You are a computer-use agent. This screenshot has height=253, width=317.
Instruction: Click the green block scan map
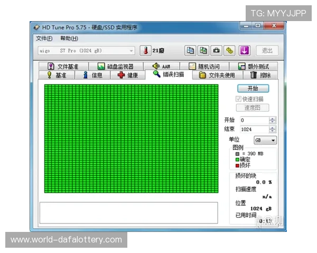[131, 139]
